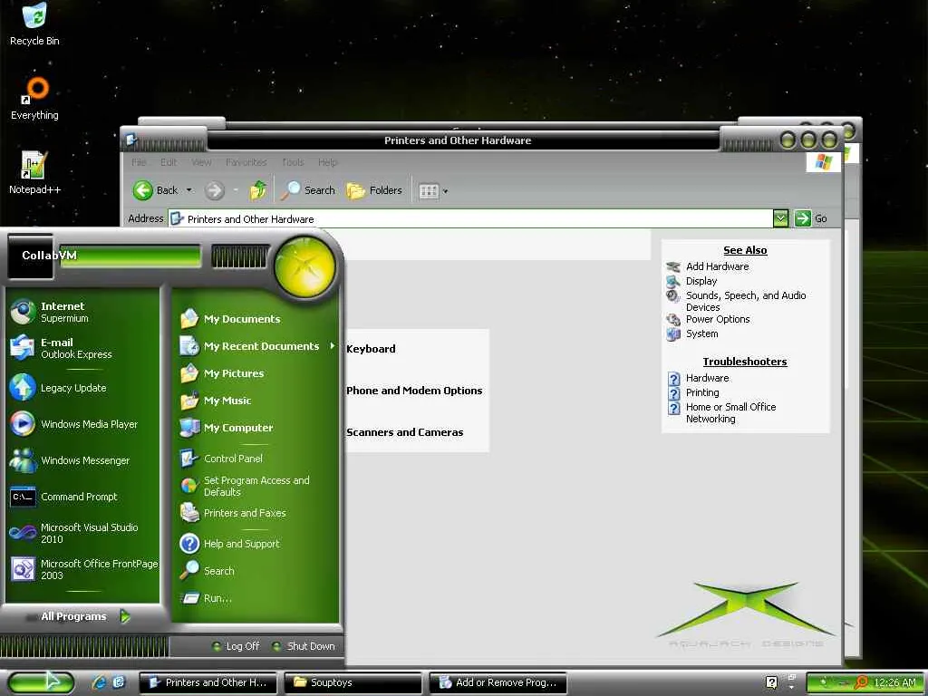Open the Internet Explorer quick launch icon
Screen dimensions: 928x696
(x=100, y=682)
